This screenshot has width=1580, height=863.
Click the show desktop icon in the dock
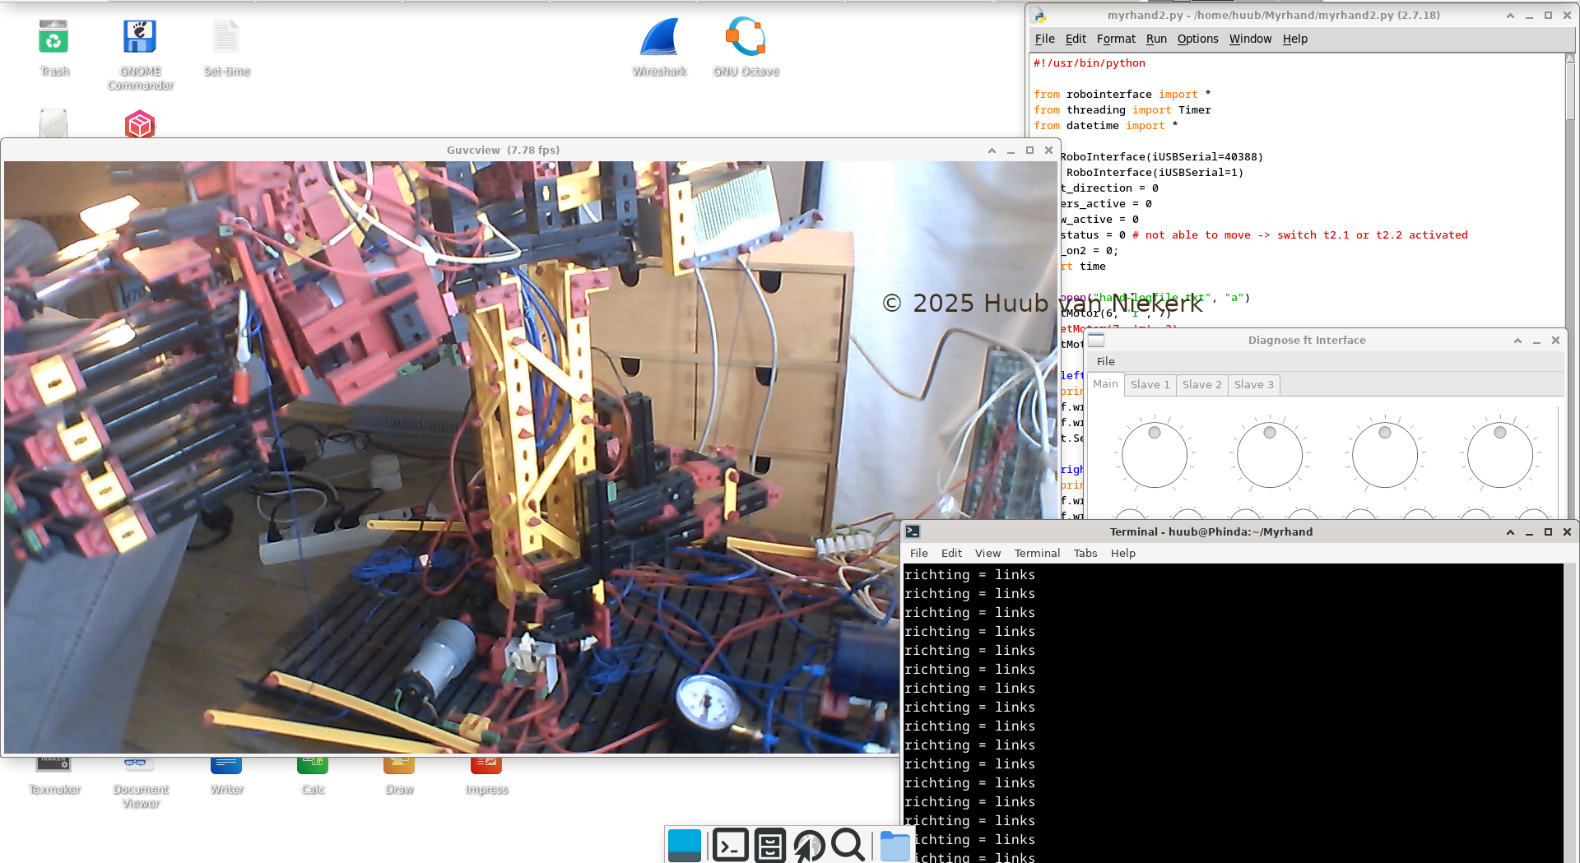685,845
